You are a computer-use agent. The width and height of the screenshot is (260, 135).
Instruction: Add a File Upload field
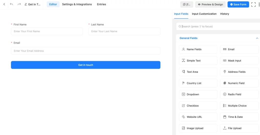(x=239, y=128)
